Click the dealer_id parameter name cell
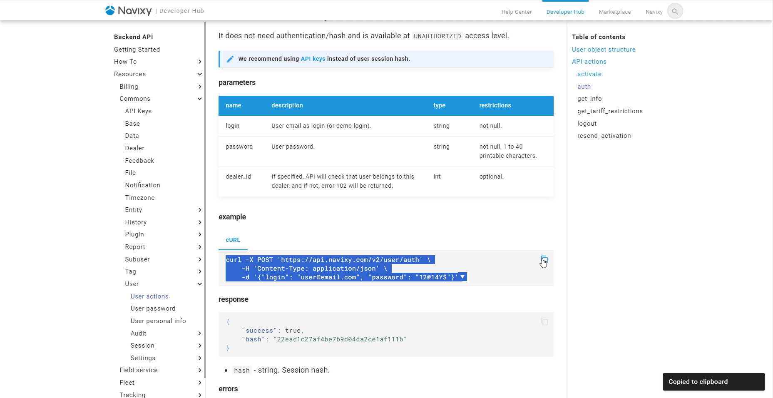Image resolution: width=773 pixels, height=398 pixels. tap(238, 177)
